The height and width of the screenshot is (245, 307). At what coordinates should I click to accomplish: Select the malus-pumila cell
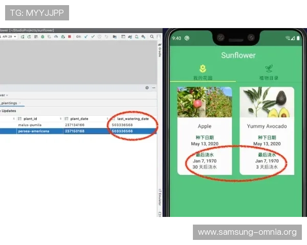[40, 125]
